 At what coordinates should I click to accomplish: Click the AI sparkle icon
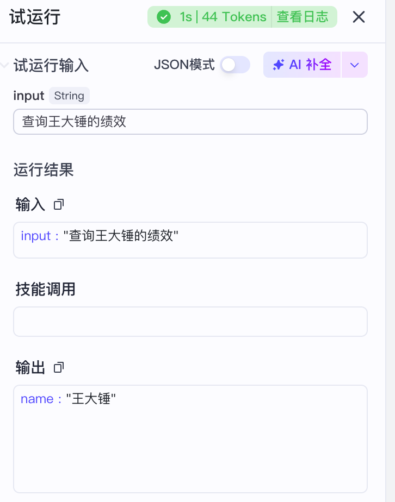tap(279, 65)
